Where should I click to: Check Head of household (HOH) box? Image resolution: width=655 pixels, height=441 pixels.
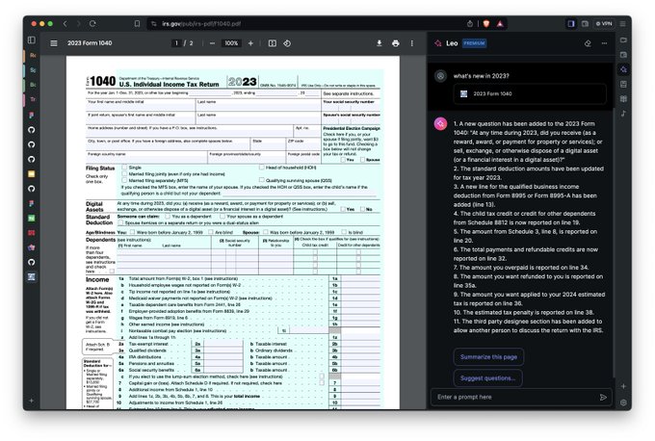pos(261,167)
